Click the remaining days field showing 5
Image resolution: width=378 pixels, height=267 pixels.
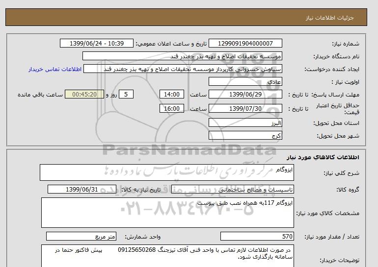click(126, 94)
